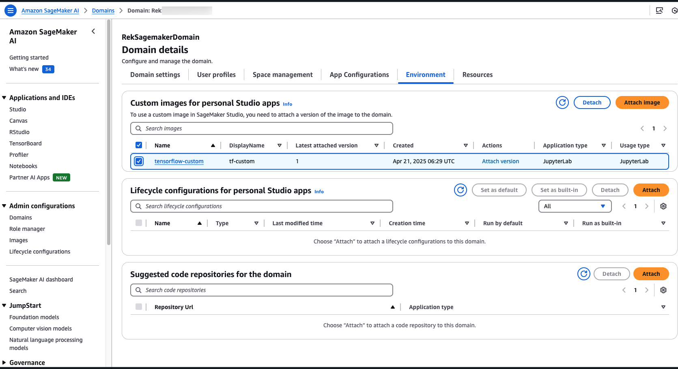This screenshot has height=369, width=678.
Task: Go to previous page of lifecycle configurations
Action: [624, 206]
